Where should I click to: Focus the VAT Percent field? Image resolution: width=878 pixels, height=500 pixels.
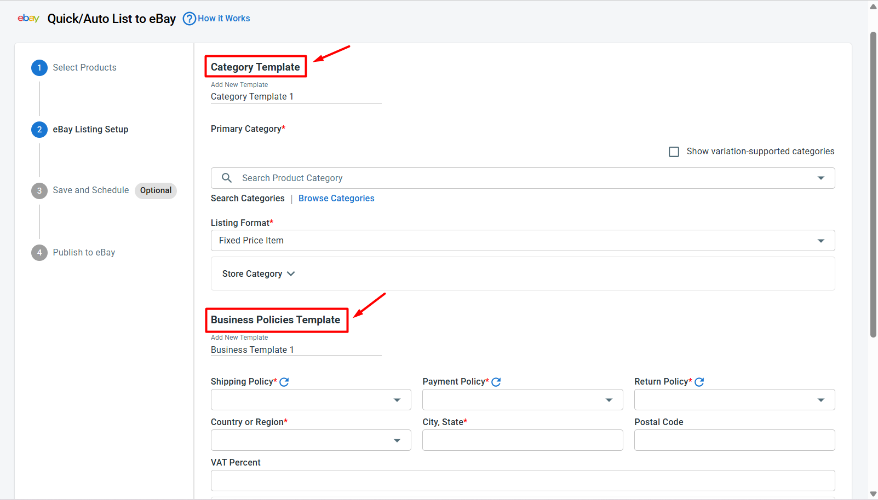[523, 481]
